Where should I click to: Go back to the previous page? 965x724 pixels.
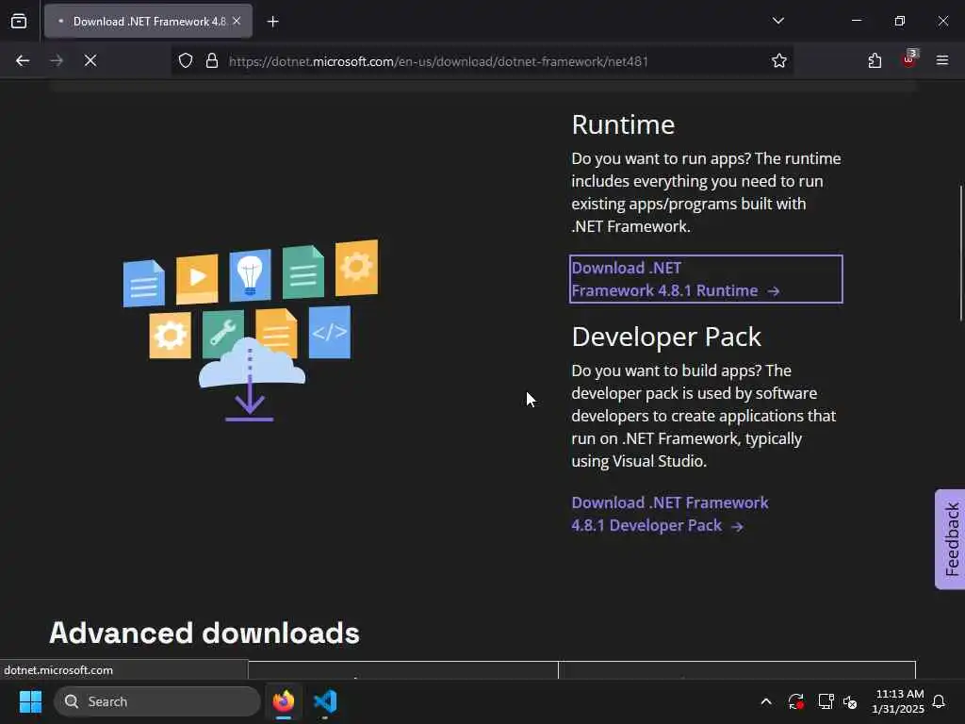tap(23, 61)
